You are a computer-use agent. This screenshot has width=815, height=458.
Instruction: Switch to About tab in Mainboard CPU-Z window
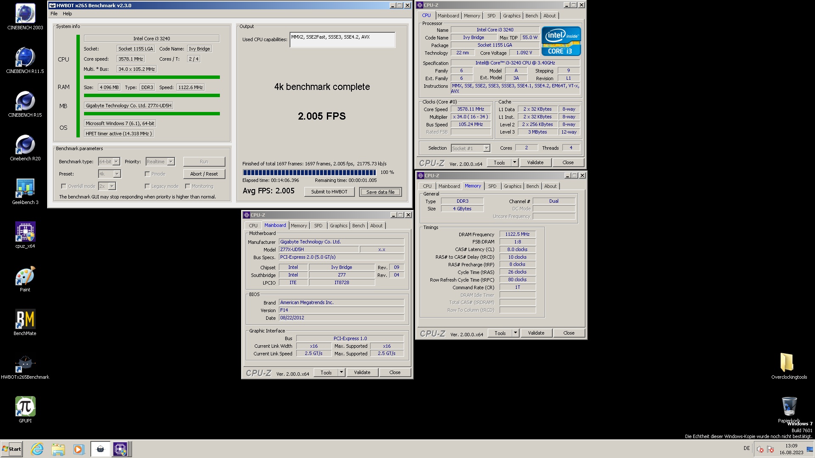click(x=376, y=226)
